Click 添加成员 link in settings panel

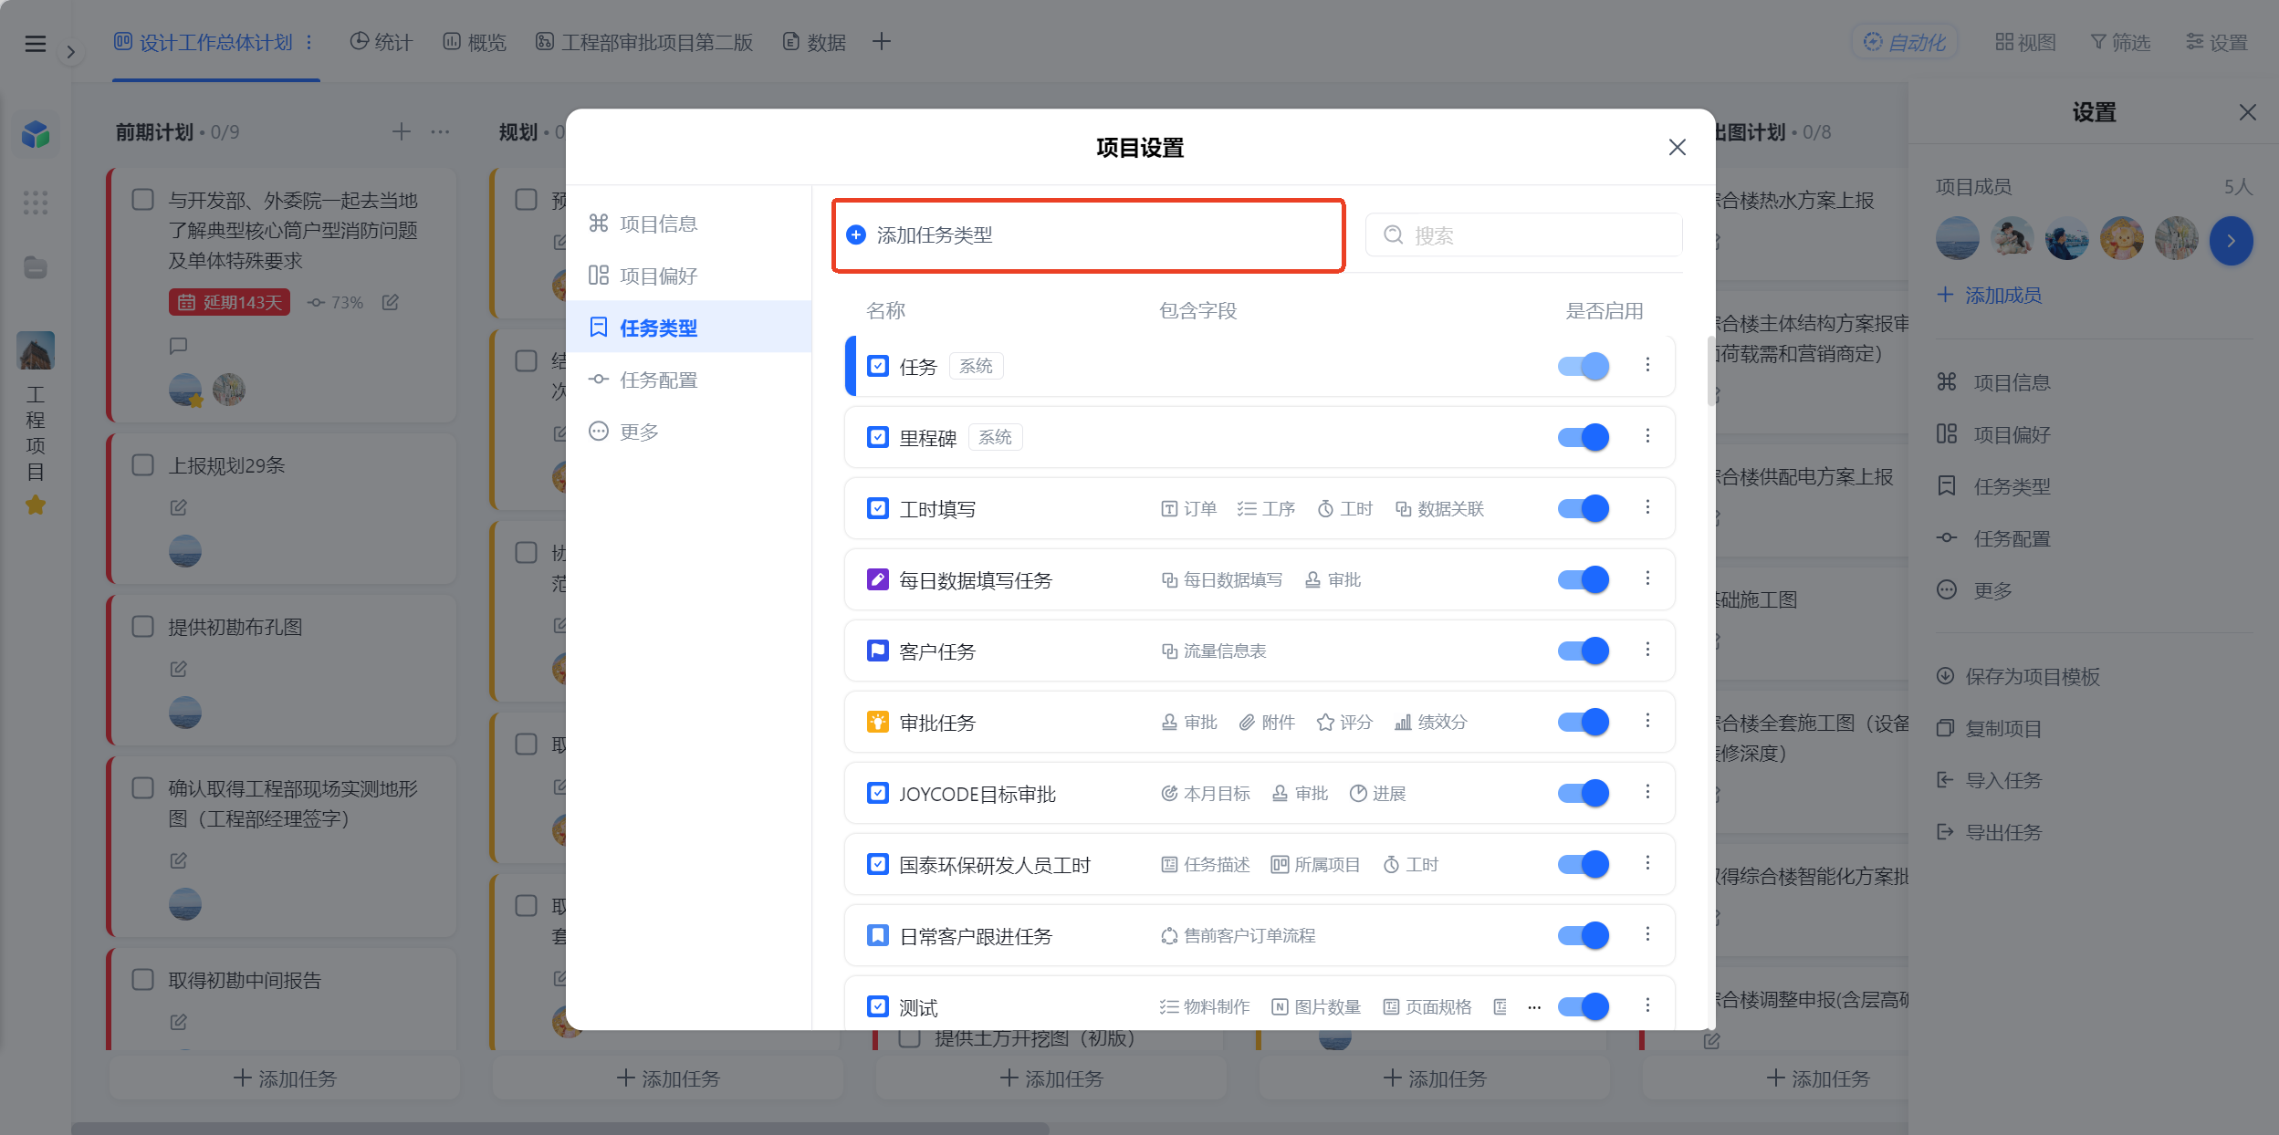tap(1990, 296)
